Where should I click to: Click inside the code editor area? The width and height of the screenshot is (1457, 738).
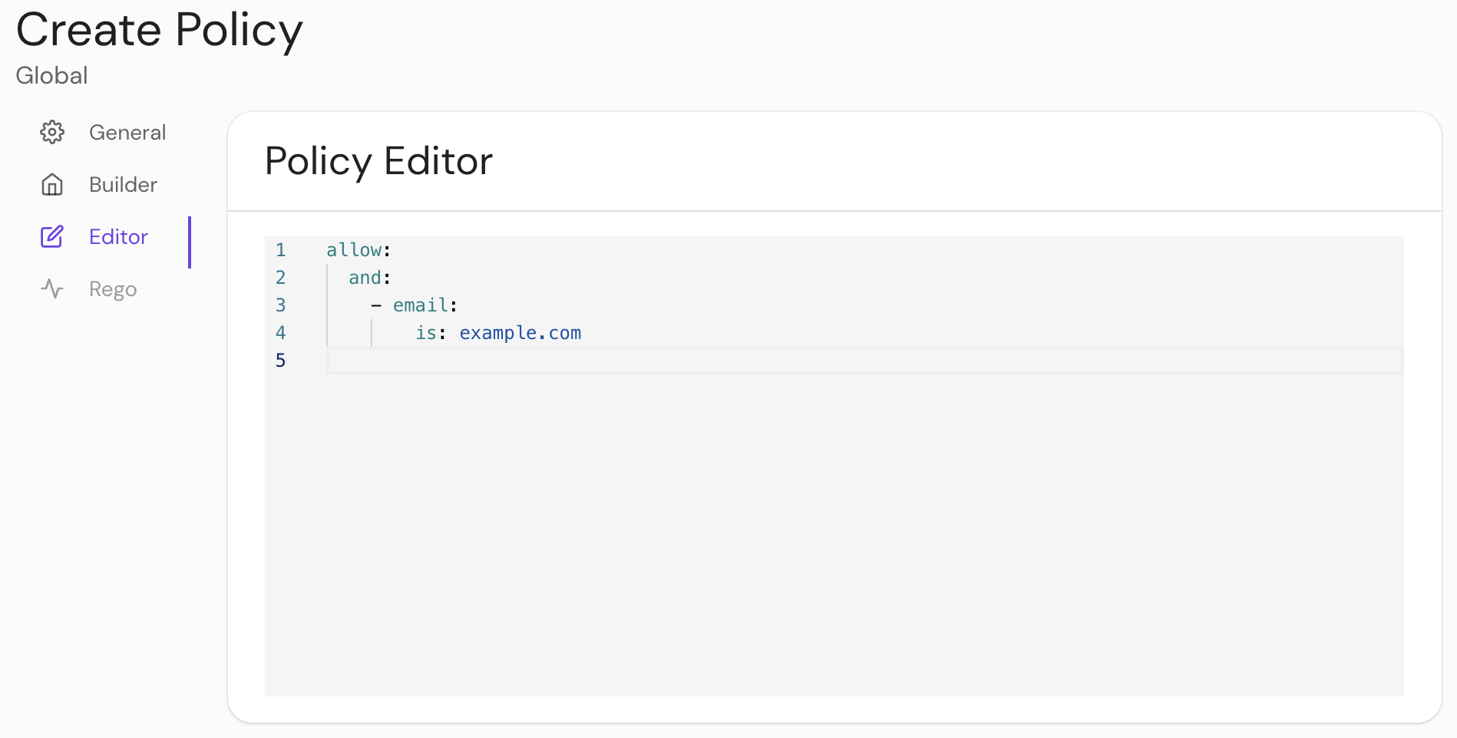point(768,460)
